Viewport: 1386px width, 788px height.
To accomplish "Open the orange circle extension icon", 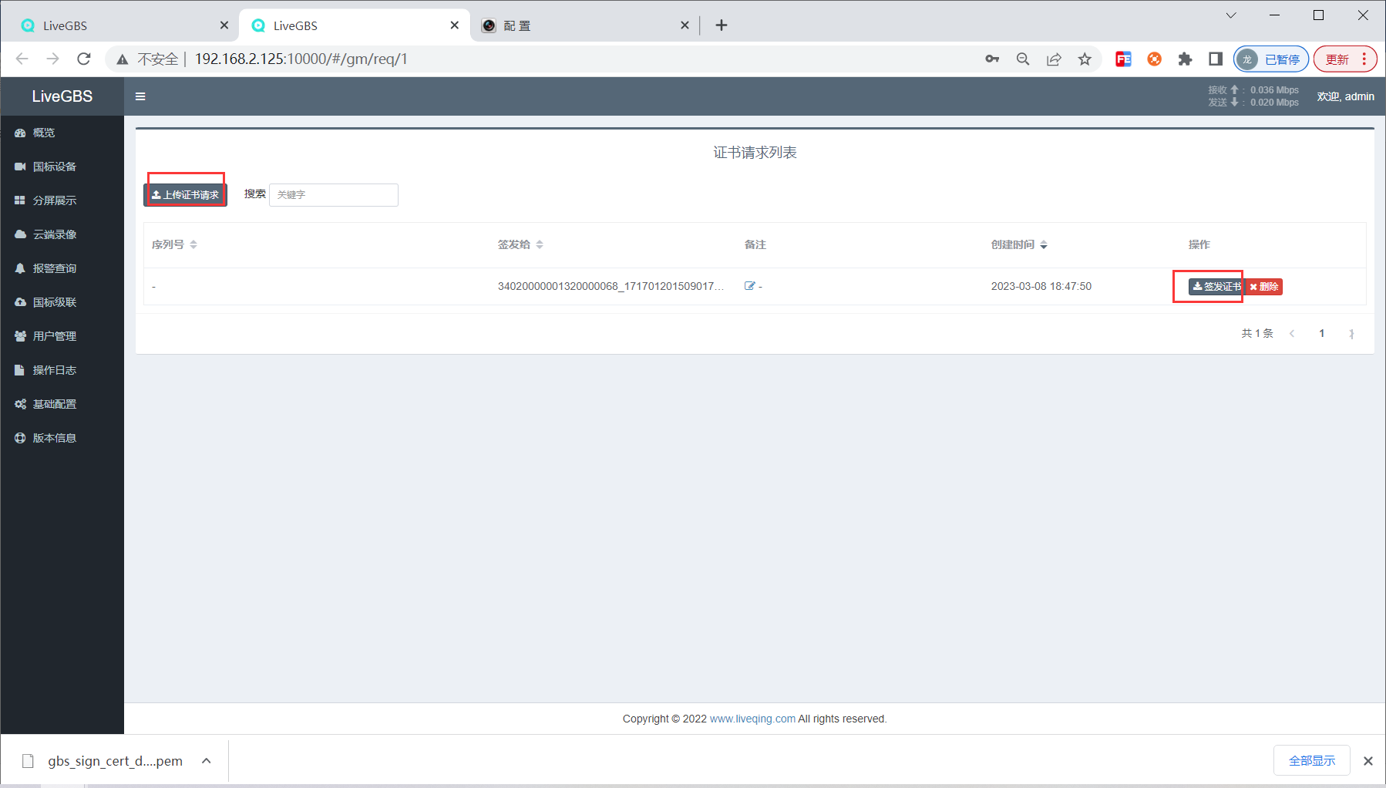I will point(1154,59).
